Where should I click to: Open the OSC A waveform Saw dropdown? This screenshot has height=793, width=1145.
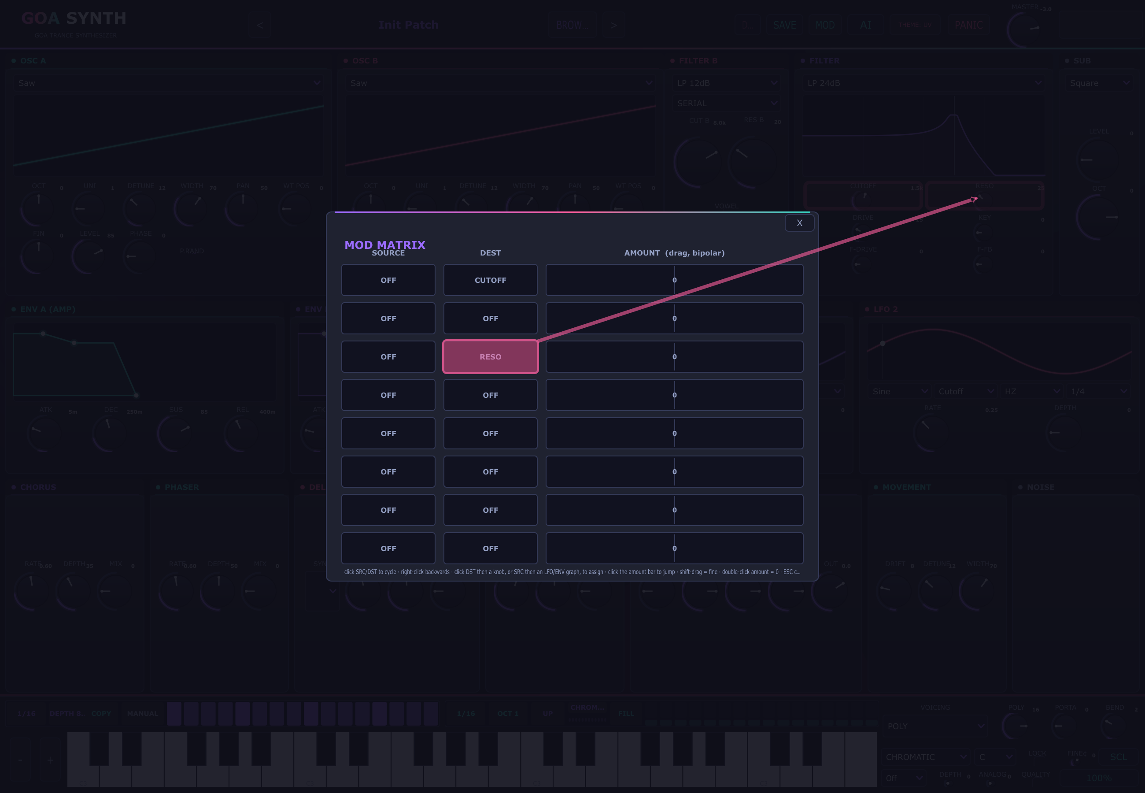coord(168,83)
